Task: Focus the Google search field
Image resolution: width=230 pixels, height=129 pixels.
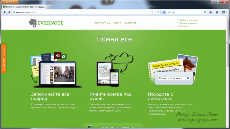Action: tap(185, 12)
